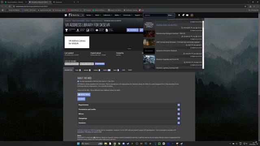Switch to the Files tab
Viewport: 260px width, 146px height.
pos(78,70)
